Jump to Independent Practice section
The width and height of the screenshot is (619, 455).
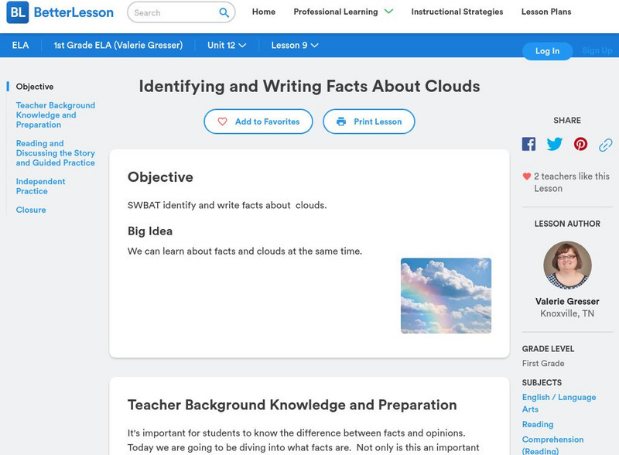[40, 186]
